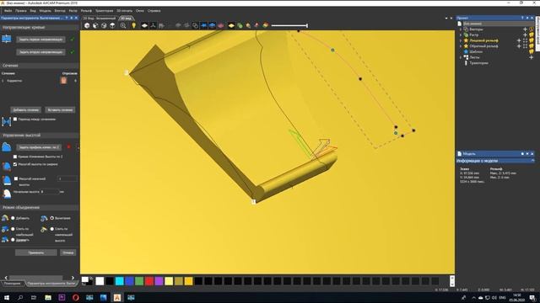Add new sheet in Листы row

coord(531,57)
